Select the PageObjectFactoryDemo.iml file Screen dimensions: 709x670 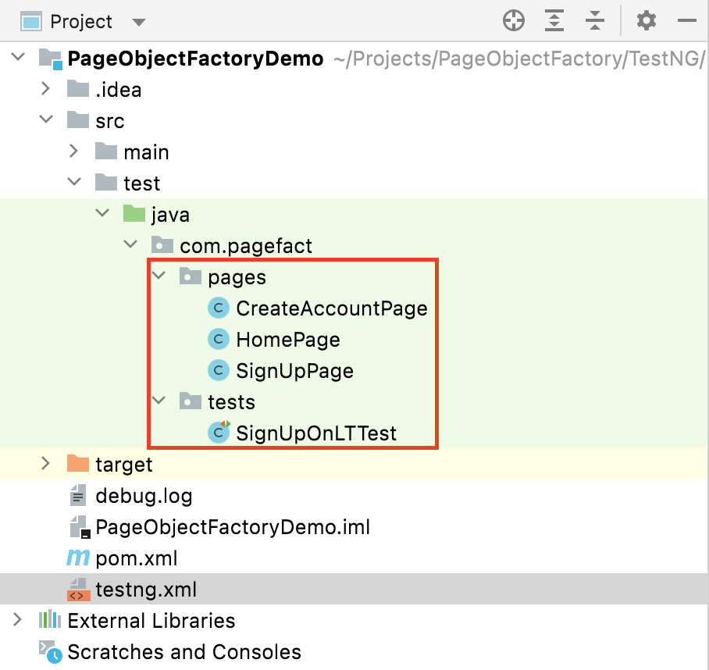tap(232, 527)
